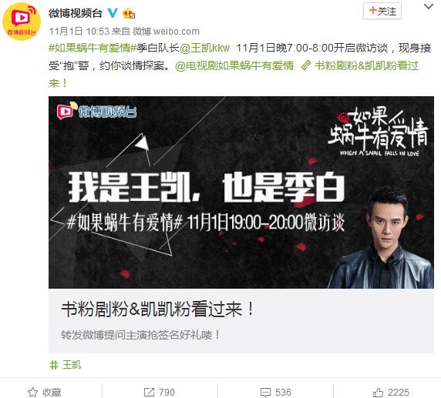Click the star favorite icon
The image size is (441, 398).
tap(32, 392)
